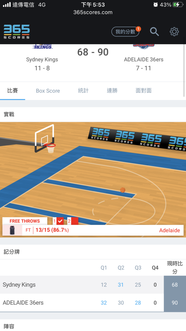Tap the basketball on the court
This screenshot has height=331, width=186.
[123, 190]
